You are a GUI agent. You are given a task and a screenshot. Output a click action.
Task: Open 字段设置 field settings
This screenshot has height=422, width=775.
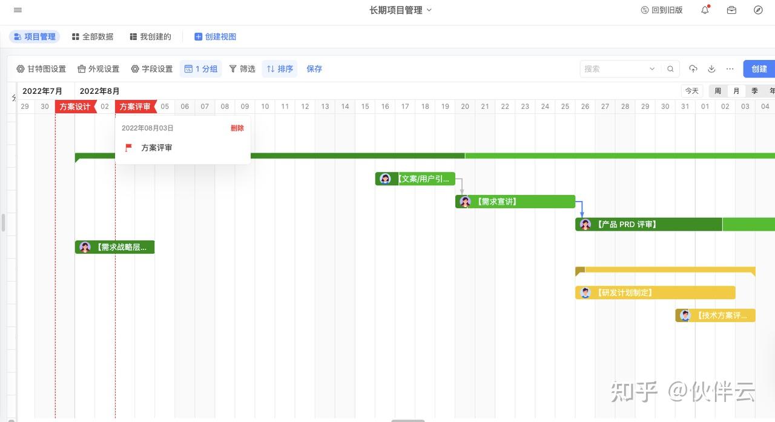pyautogui.click(x=152, y=69)
